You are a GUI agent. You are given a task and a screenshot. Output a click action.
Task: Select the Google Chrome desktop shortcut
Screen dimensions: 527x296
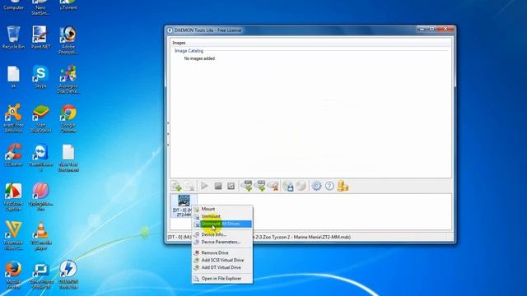click(x=68, y=118)
